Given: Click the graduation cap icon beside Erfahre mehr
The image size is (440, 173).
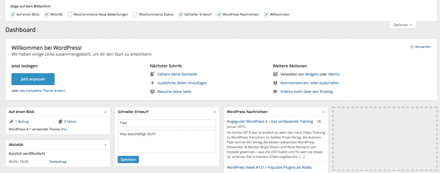Looking at the screenshot, I should [275, 92].
